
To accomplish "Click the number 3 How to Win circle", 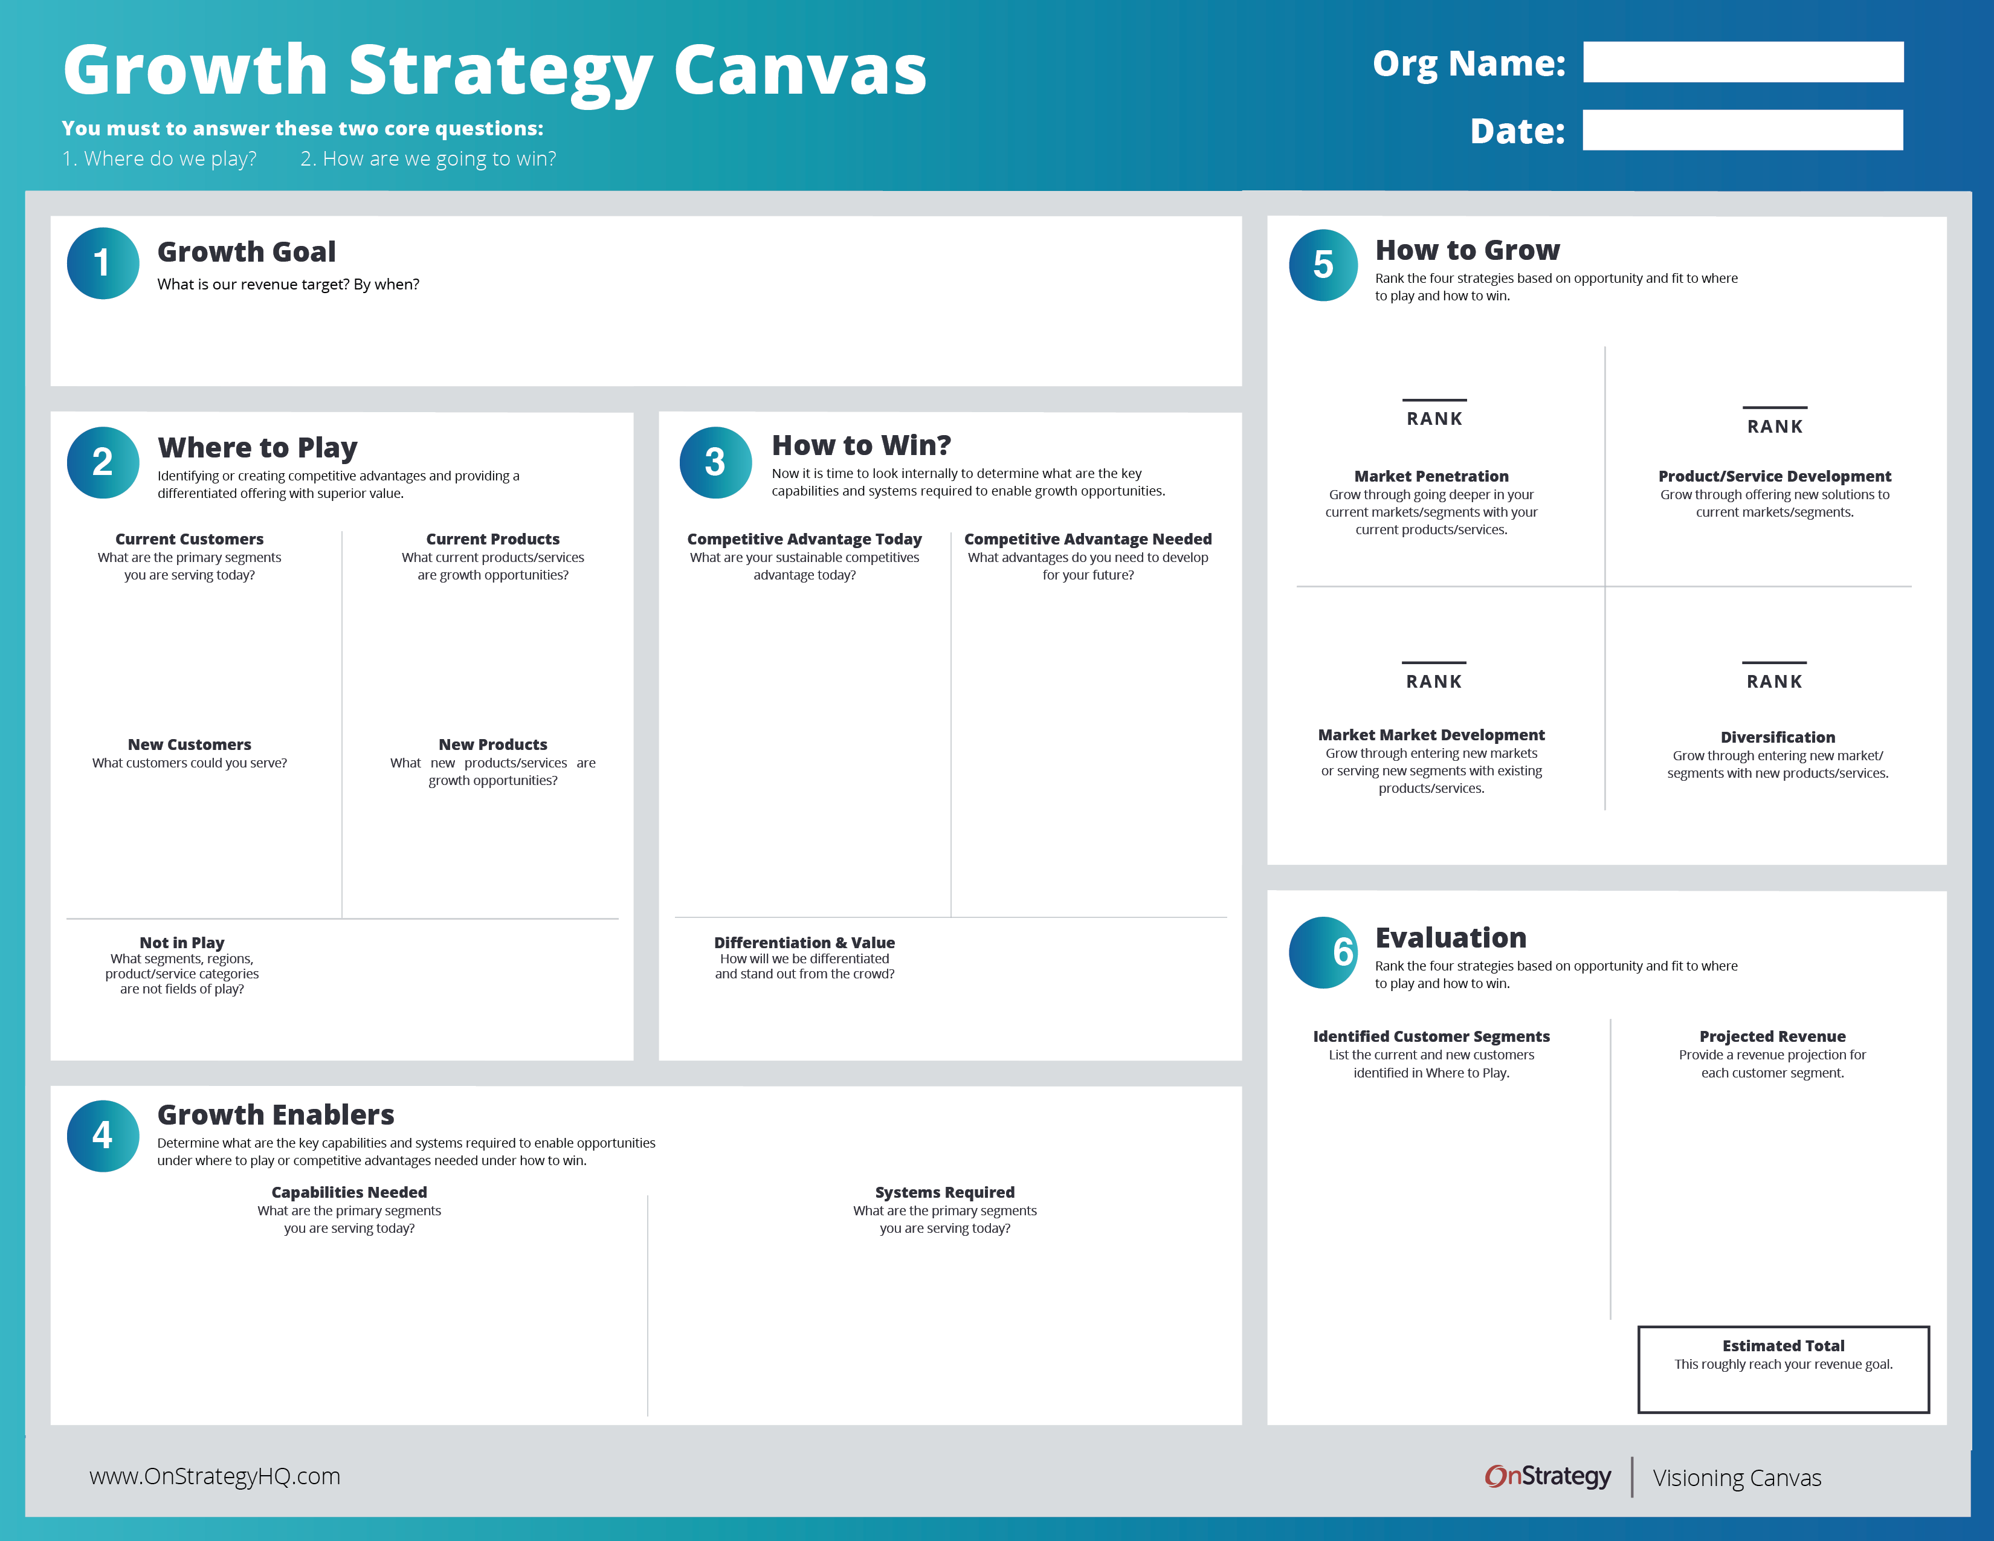I will [x=716, y=462].
